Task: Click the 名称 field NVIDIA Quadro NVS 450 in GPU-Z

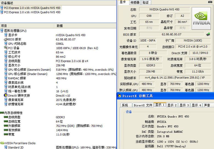Action: coord(164,9)
